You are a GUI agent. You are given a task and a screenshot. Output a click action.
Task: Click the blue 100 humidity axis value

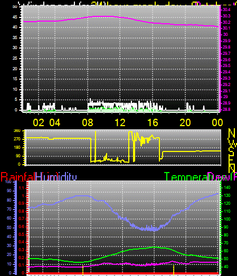pyautogui.click(x=8, y=182)
